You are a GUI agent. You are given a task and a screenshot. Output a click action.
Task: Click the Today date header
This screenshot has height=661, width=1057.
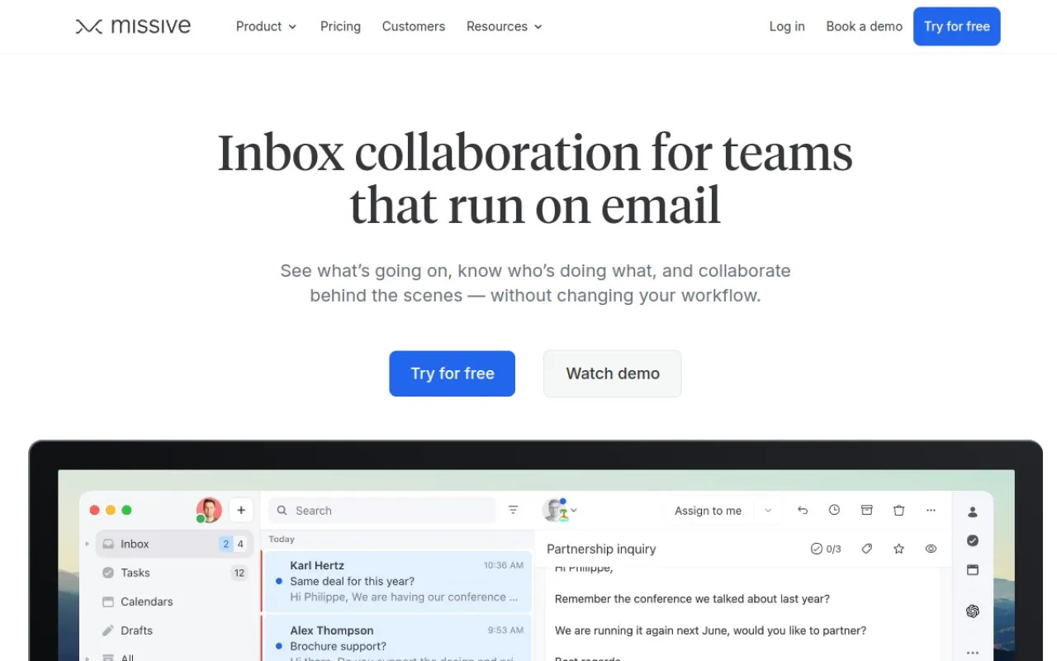click(x=282, y=539)
